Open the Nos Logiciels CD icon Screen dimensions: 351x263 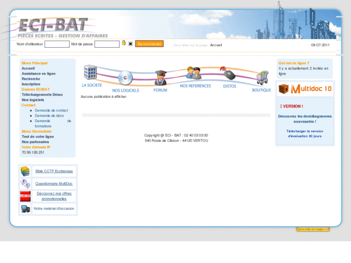point(126,78)
